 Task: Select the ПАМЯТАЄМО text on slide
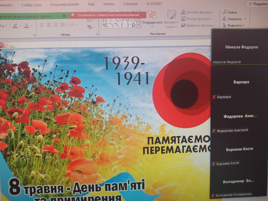(x=179, y=140)
